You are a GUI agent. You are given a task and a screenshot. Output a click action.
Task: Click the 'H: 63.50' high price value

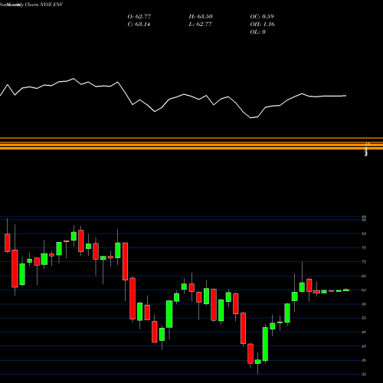(x=201, y=16)
